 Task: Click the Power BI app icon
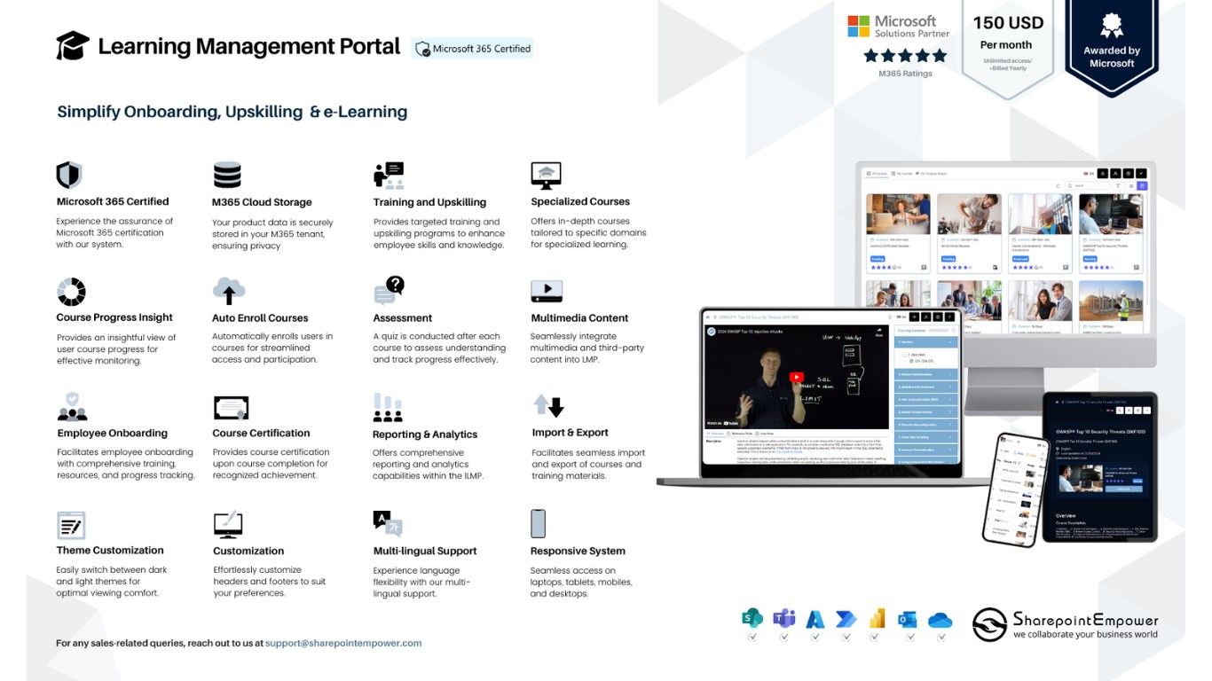pyautogui.click(x=878, y=618)
